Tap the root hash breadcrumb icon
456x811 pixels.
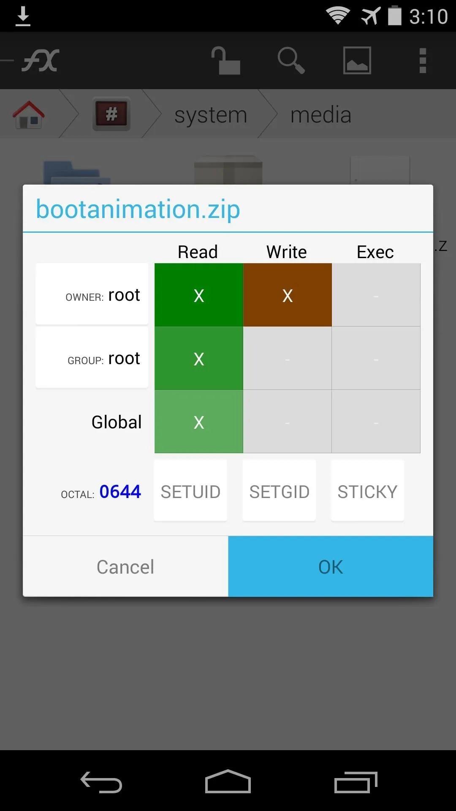click(111, 114)
